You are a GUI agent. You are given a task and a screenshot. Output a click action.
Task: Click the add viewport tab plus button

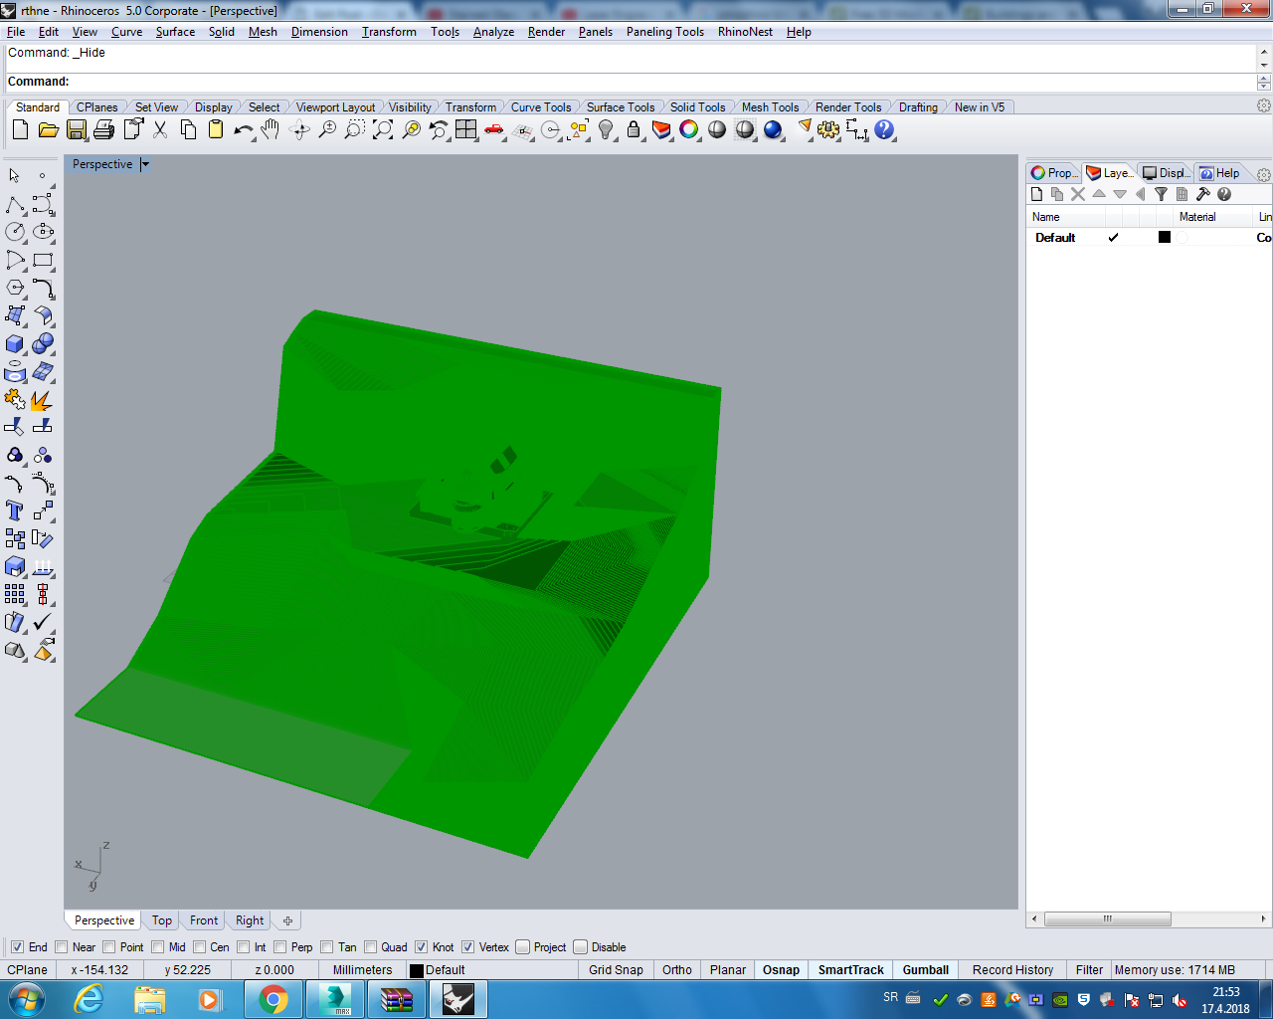pos(287,920)
